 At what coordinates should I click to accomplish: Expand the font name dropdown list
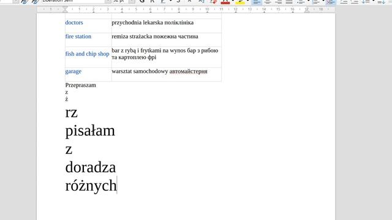(x=108, y=1)
